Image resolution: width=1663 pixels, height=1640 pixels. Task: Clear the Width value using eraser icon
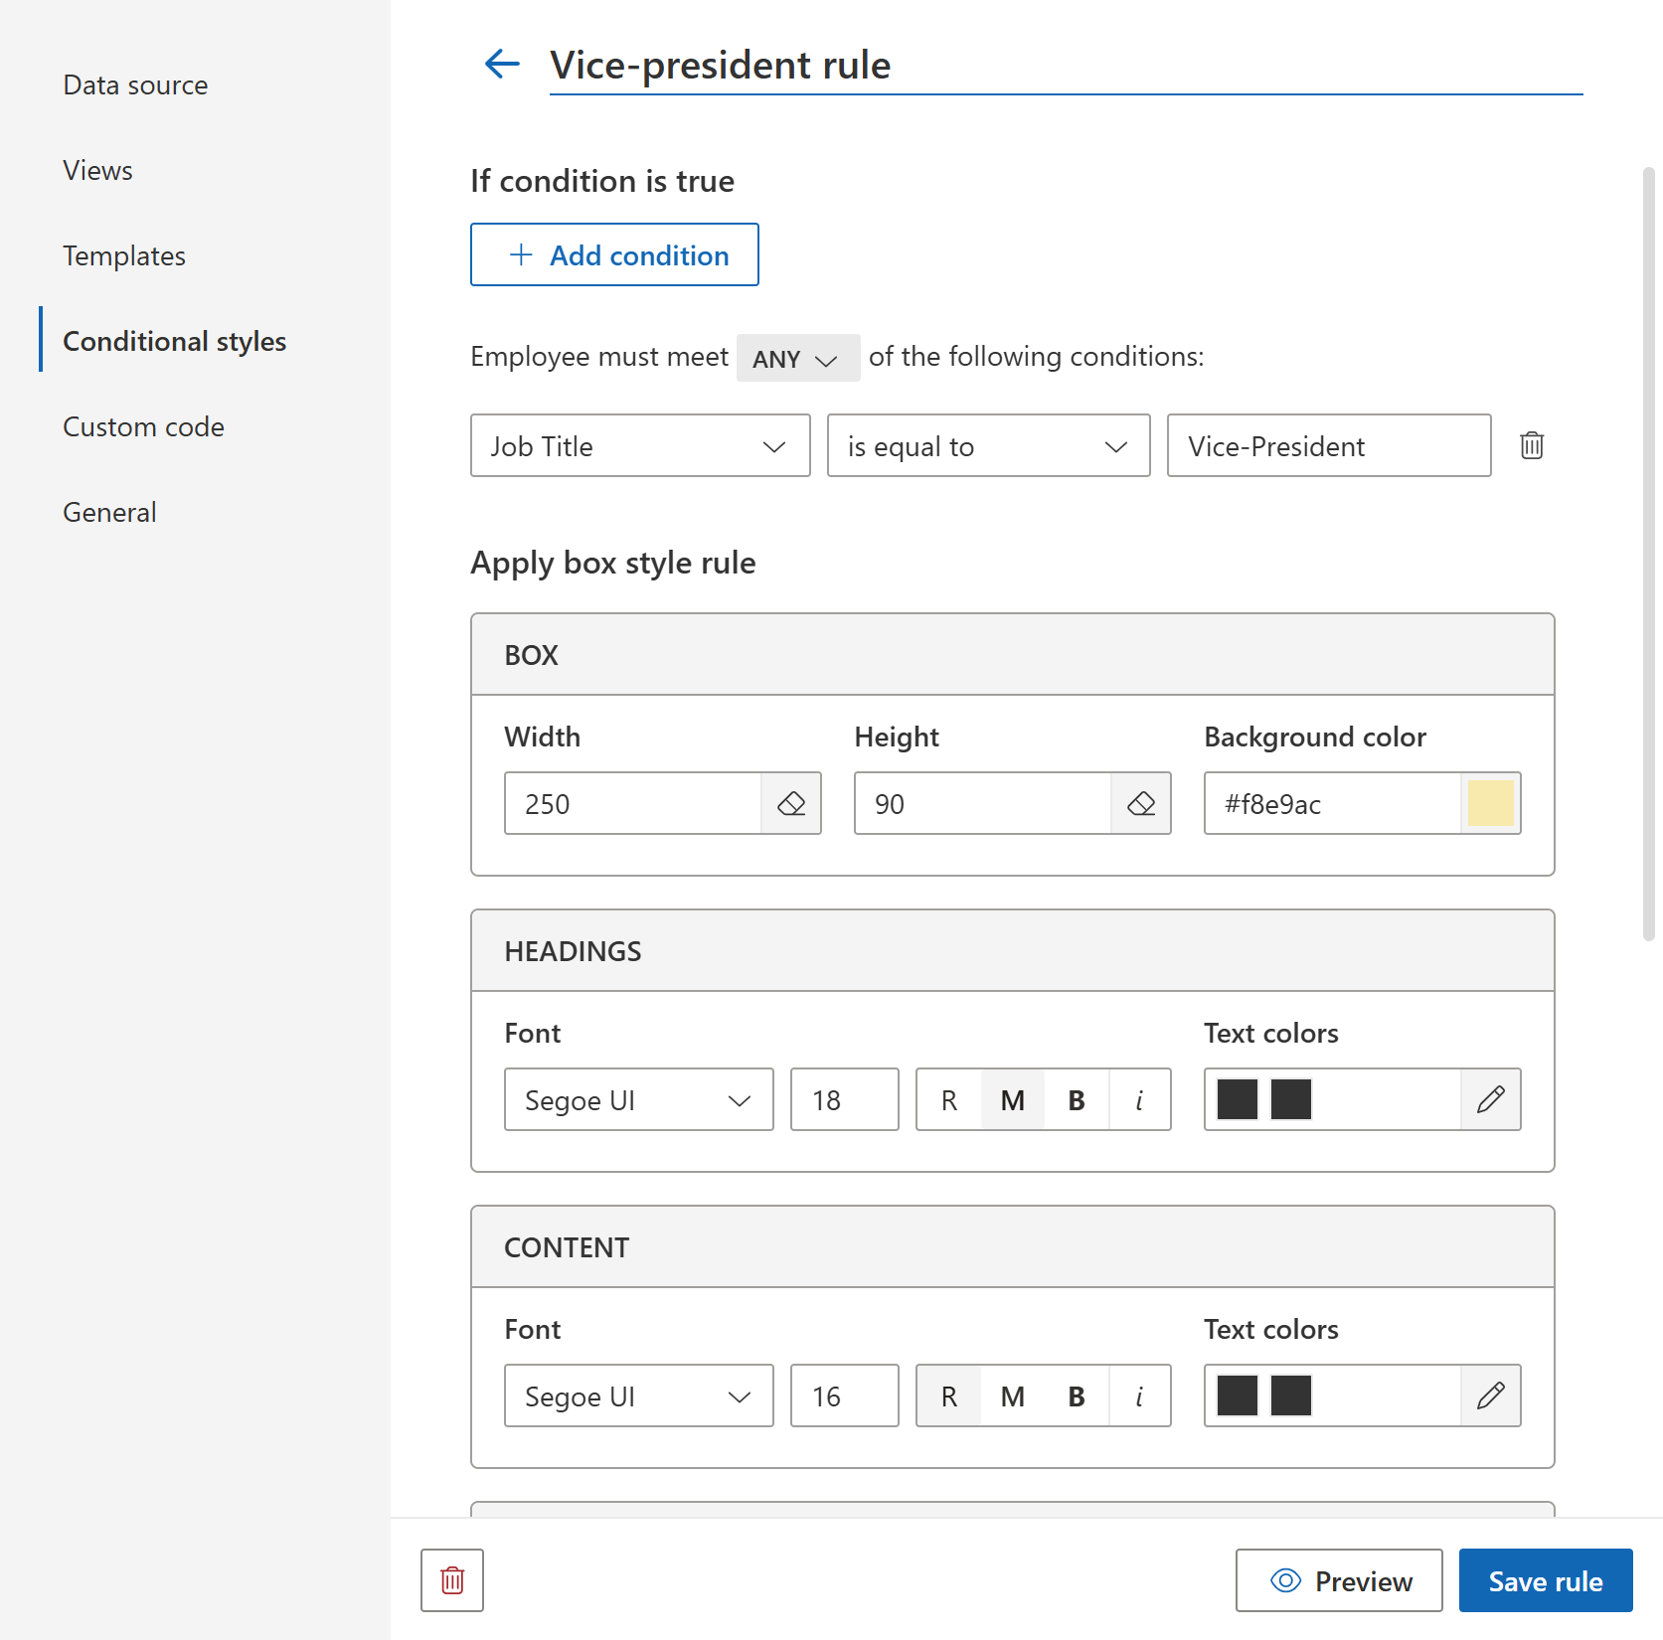[791, 803]
